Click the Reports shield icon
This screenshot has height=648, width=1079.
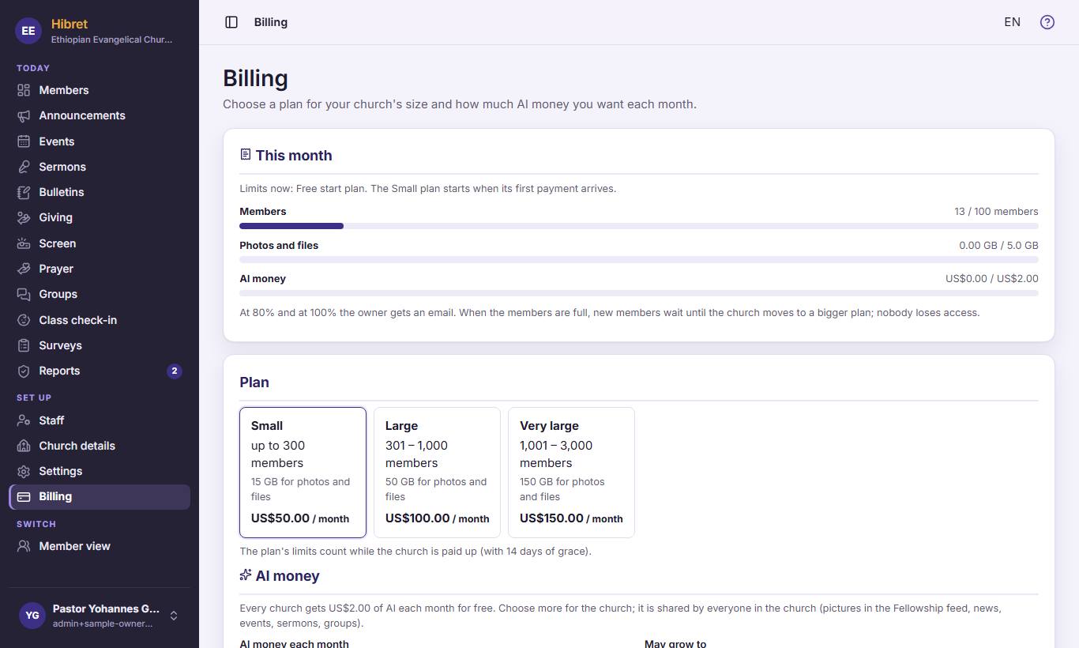coord(24,371)
